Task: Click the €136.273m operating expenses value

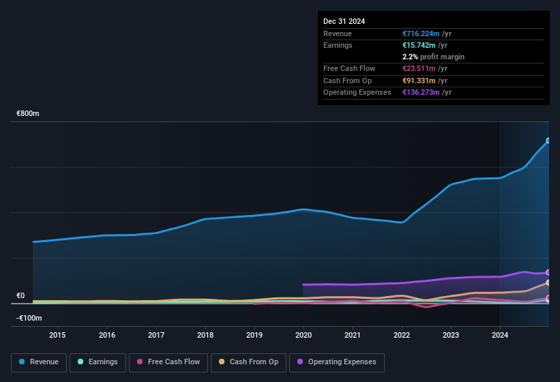Action: pyautogui.click(x=421, y=92)
